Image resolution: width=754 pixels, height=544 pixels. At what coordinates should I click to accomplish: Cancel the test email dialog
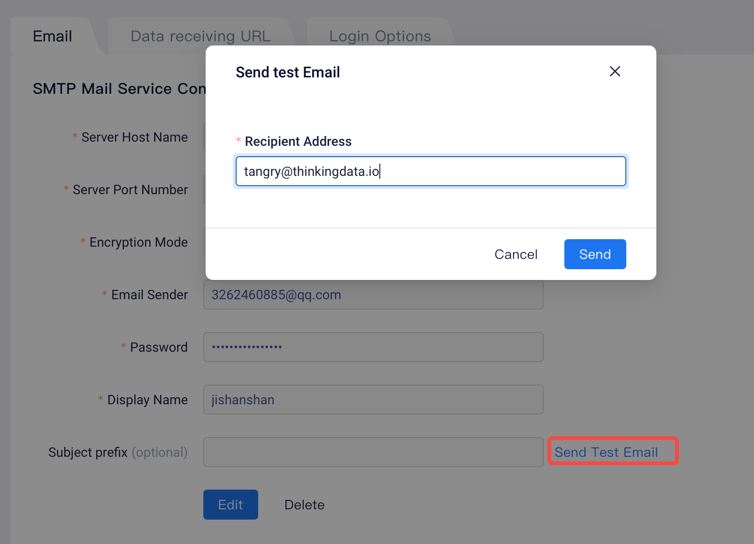(516, 254)
